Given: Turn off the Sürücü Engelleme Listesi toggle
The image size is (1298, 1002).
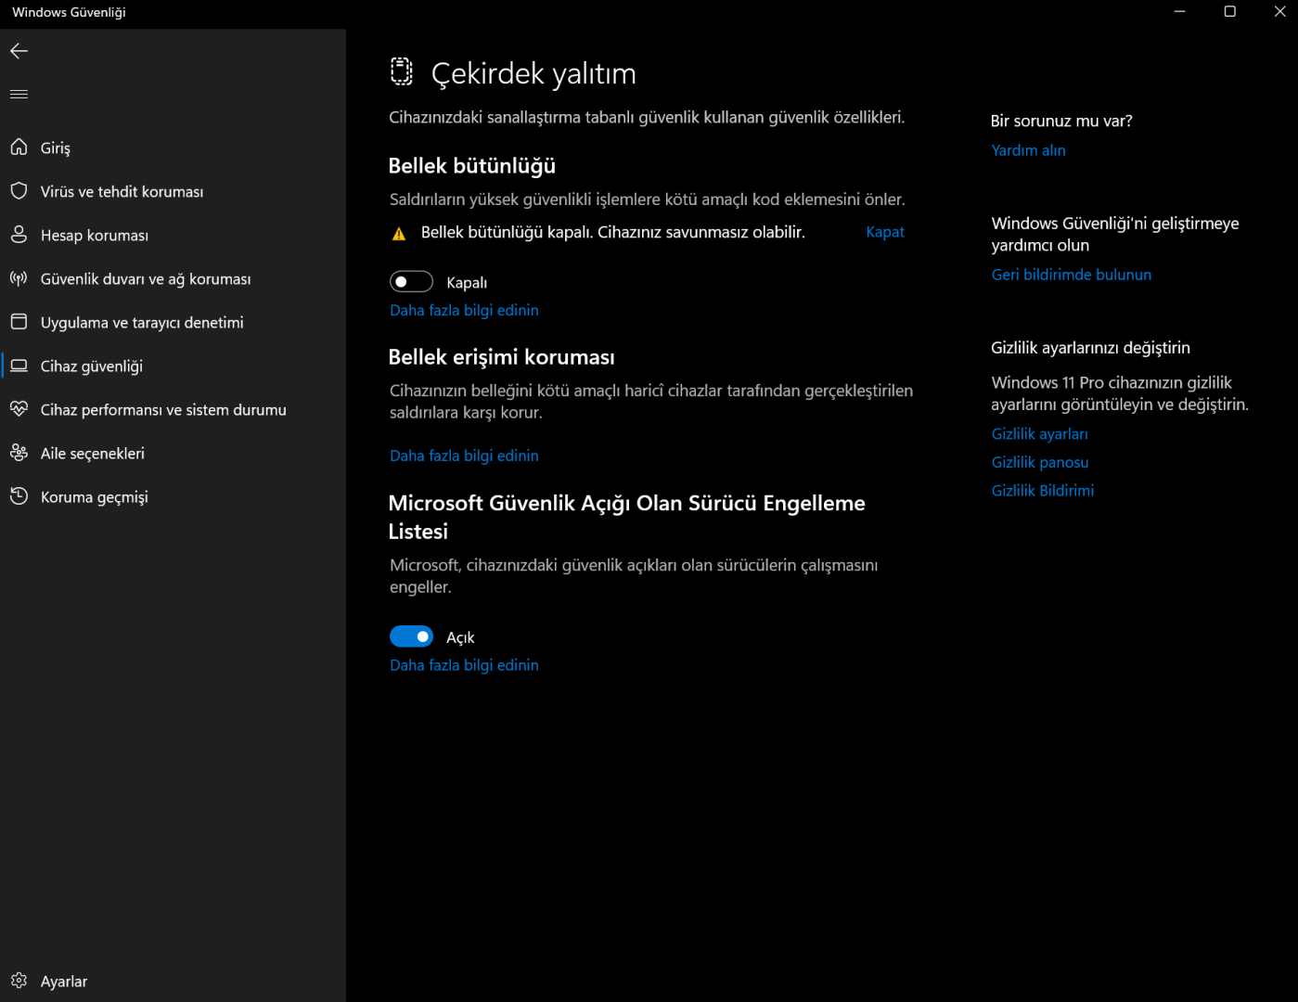Looking at the screenshot, I should click(x=411, y=636).
